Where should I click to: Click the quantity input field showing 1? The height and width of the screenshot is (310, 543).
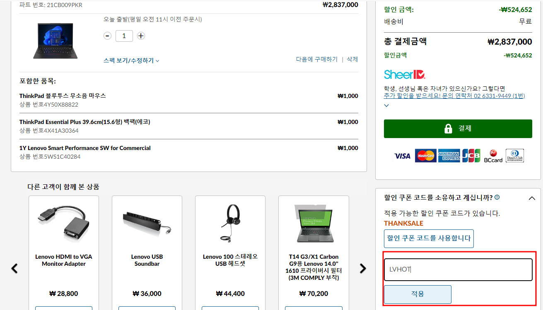coord(124,36)
